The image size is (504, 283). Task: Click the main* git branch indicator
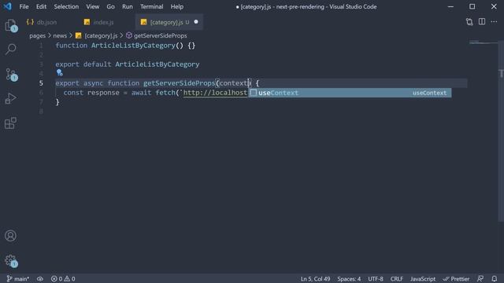pos(18,279)
